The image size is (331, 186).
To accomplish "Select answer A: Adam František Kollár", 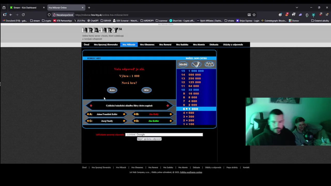I will (106, 114).
